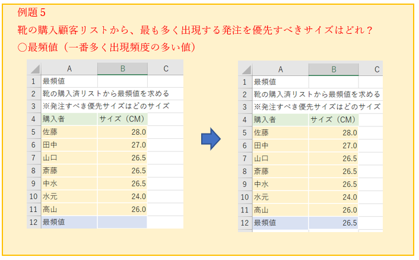
Task: Click the 佐藤 cell in left sheet
Action: point(69,132)
